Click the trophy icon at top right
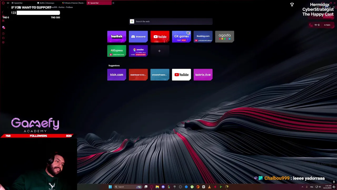337x190 pixels. tap(292, 4)
